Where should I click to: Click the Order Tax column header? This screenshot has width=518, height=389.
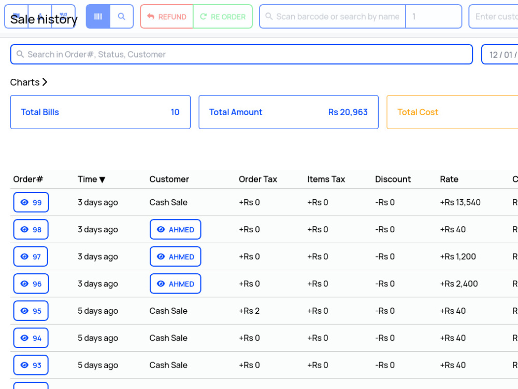pos(258,179)
